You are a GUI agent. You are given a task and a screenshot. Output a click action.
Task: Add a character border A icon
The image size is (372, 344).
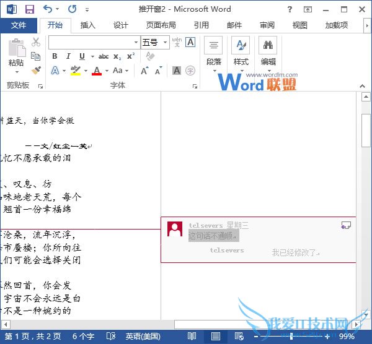pyautogui.click(x=190, y=42)
